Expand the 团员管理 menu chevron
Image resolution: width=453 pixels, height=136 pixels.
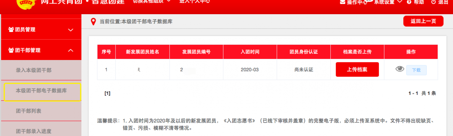71,30
